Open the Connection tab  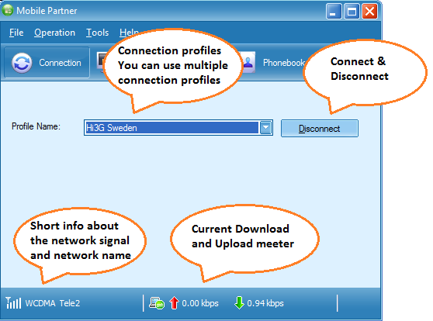[x=47, y=63]
